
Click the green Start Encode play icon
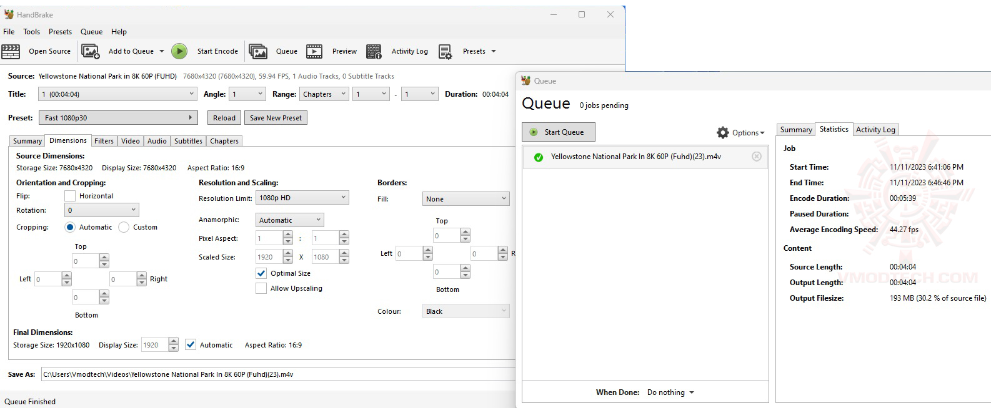point(179,51)
